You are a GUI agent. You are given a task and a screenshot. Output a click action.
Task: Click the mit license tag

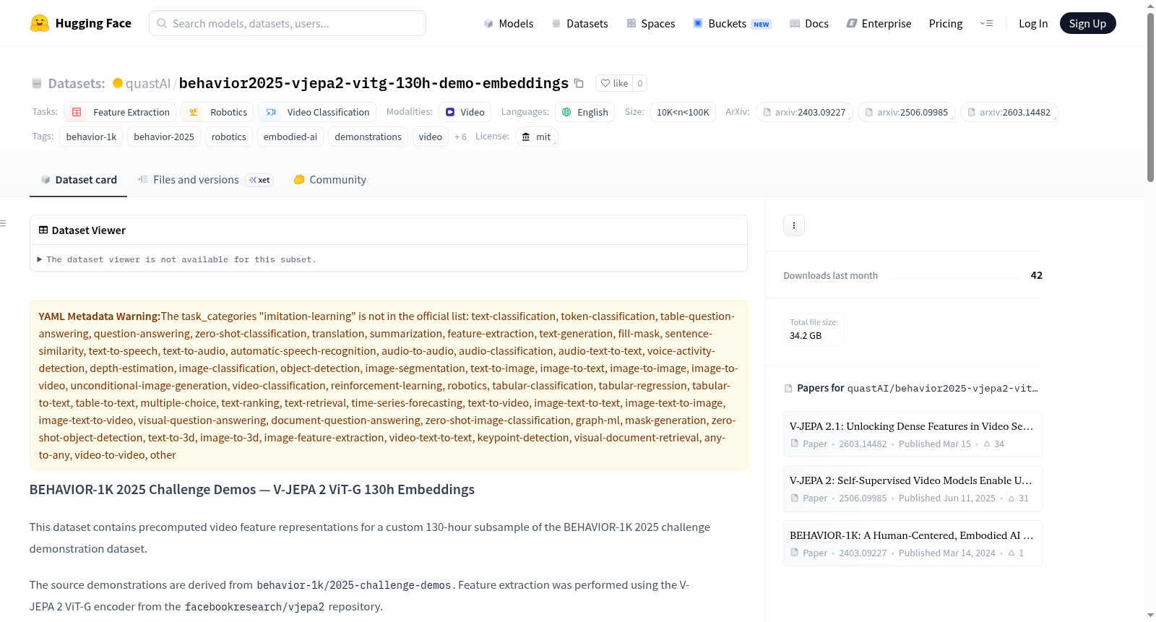click(x=536, y=137)
